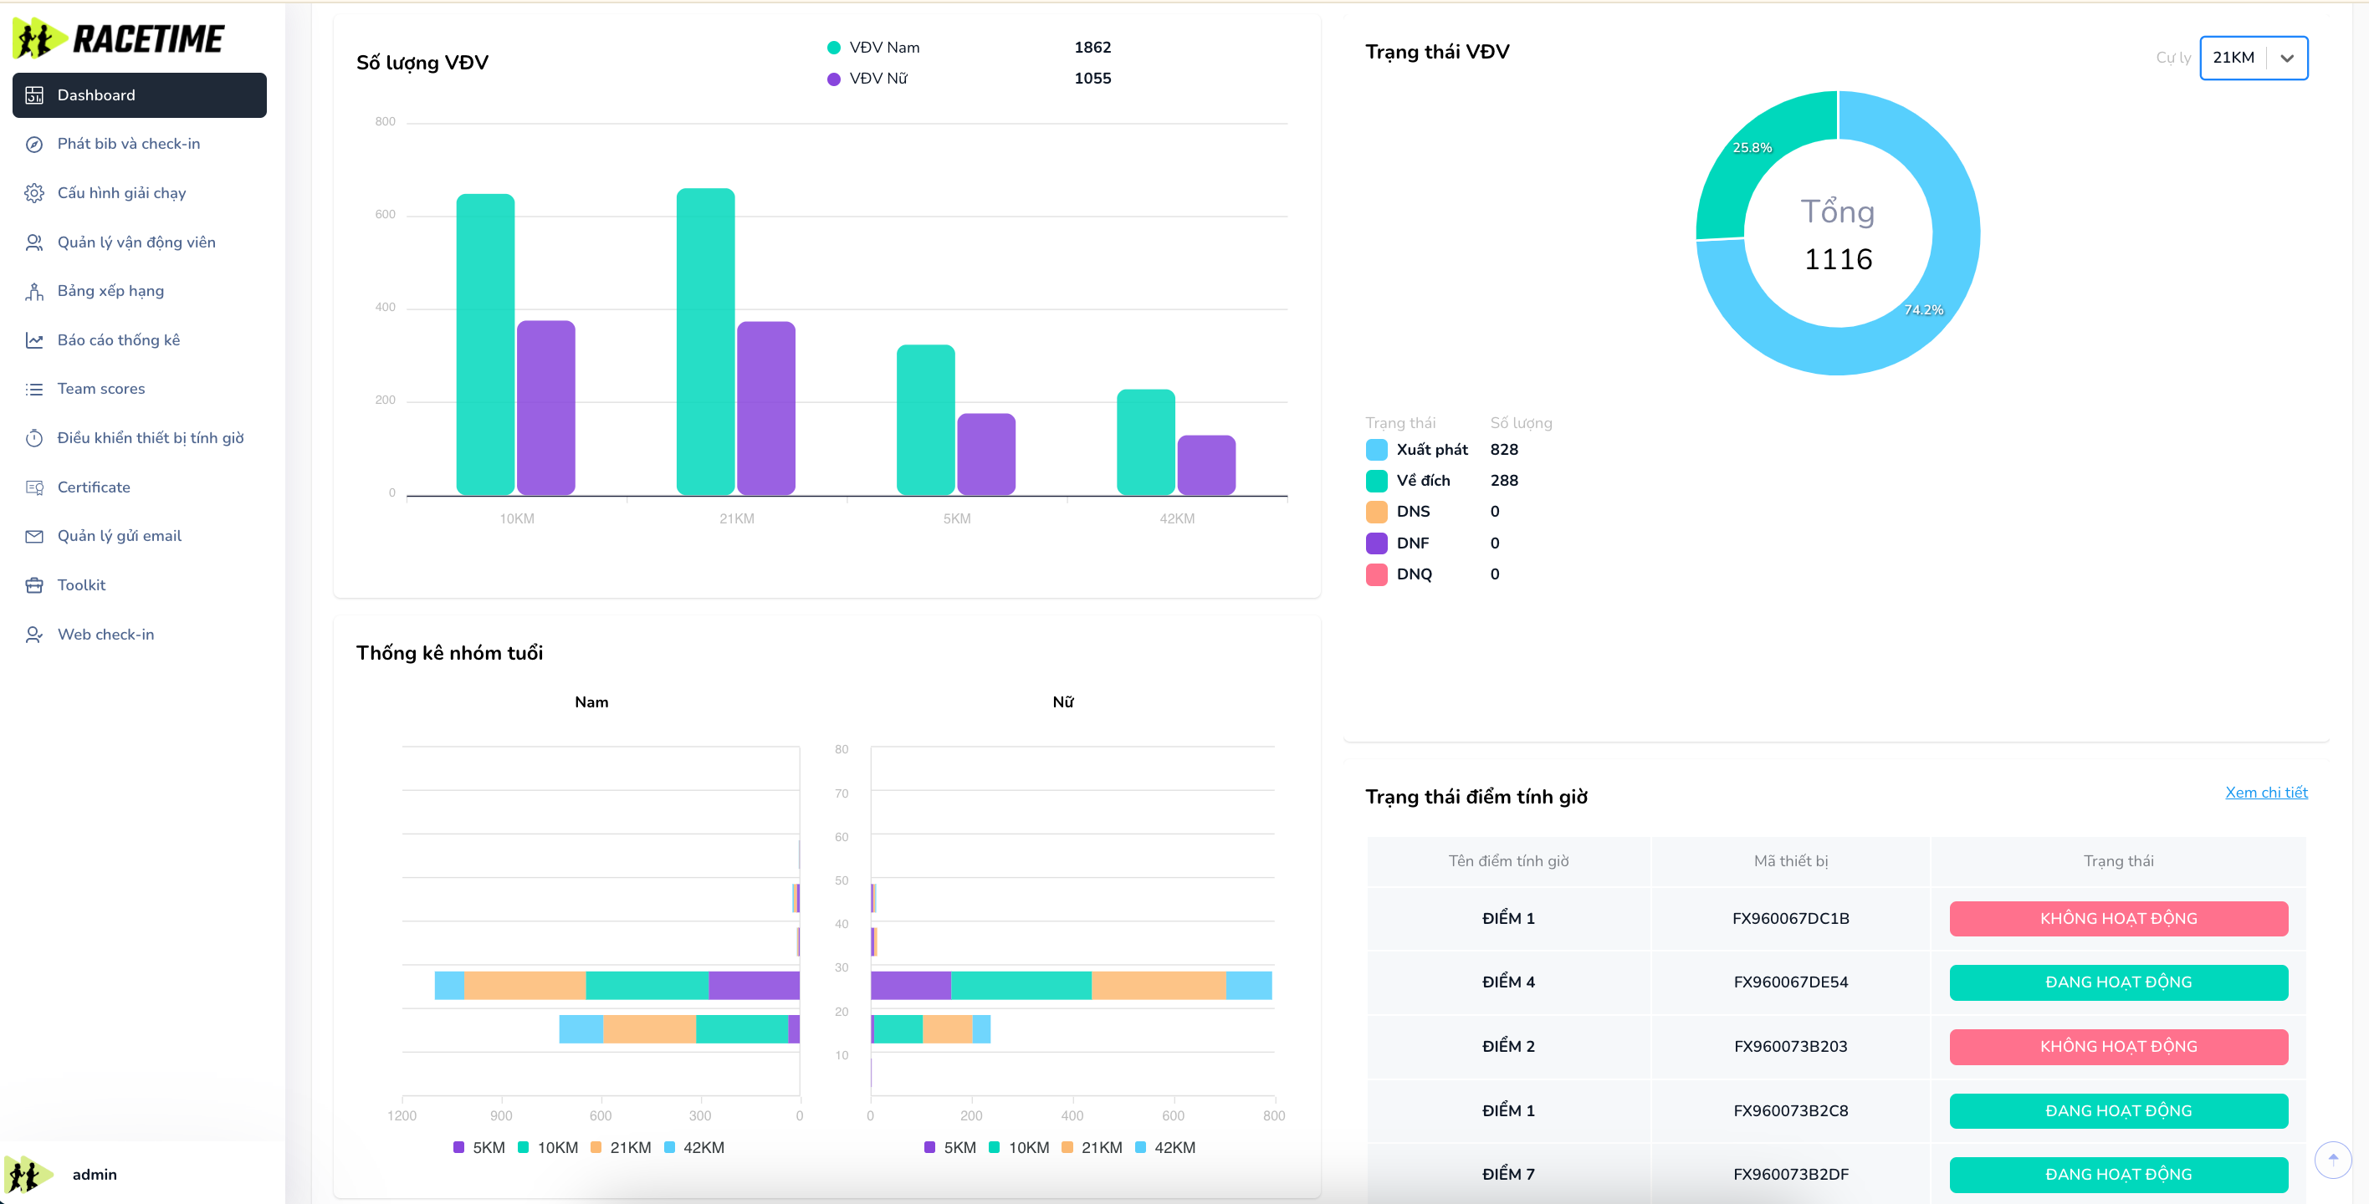This screenshot has width=2369, height=1204.
Task: Click the Toolkit toolbox icon
Action: pyautogui.click(x=34, y=585)
